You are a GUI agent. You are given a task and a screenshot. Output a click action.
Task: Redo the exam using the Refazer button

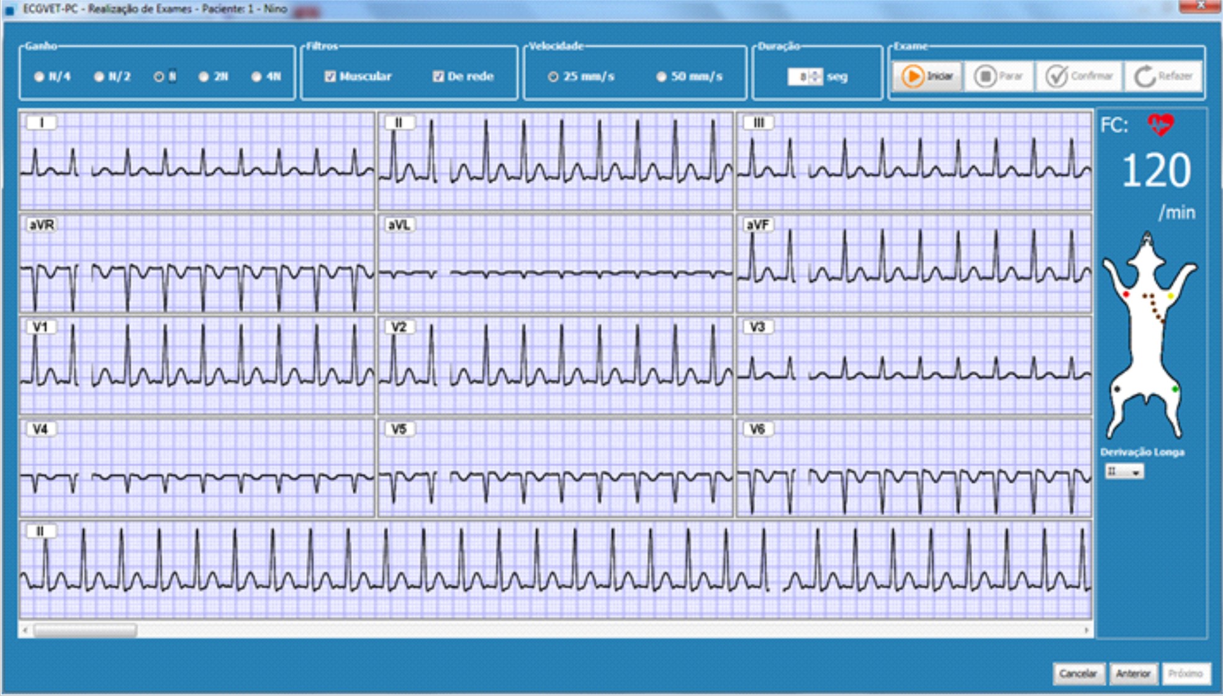(x=1163, y=76)
